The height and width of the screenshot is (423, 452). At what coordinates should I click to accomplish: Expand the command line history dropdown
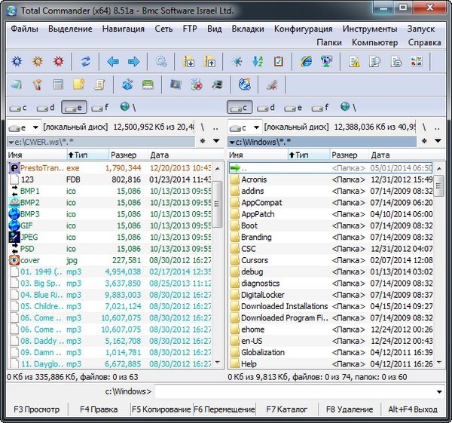[x=439, y=391]
